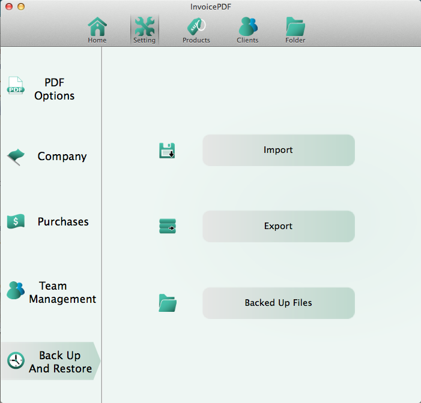Click the Purchases dollar bill icon
The width and height of the screenshot is (421, 403).
point(16,221)
